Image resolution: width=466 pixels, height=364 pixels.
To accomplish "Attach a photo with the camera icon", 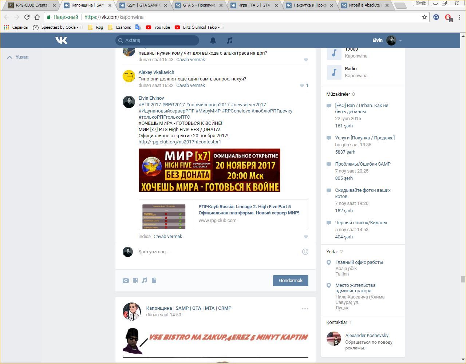I will (126, 280).
